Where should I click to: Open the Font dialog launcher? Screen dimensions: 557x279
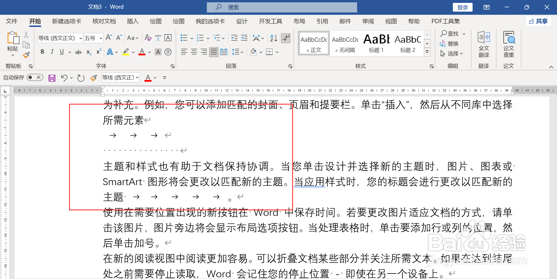pyautogui.click(x=173, y=66)
